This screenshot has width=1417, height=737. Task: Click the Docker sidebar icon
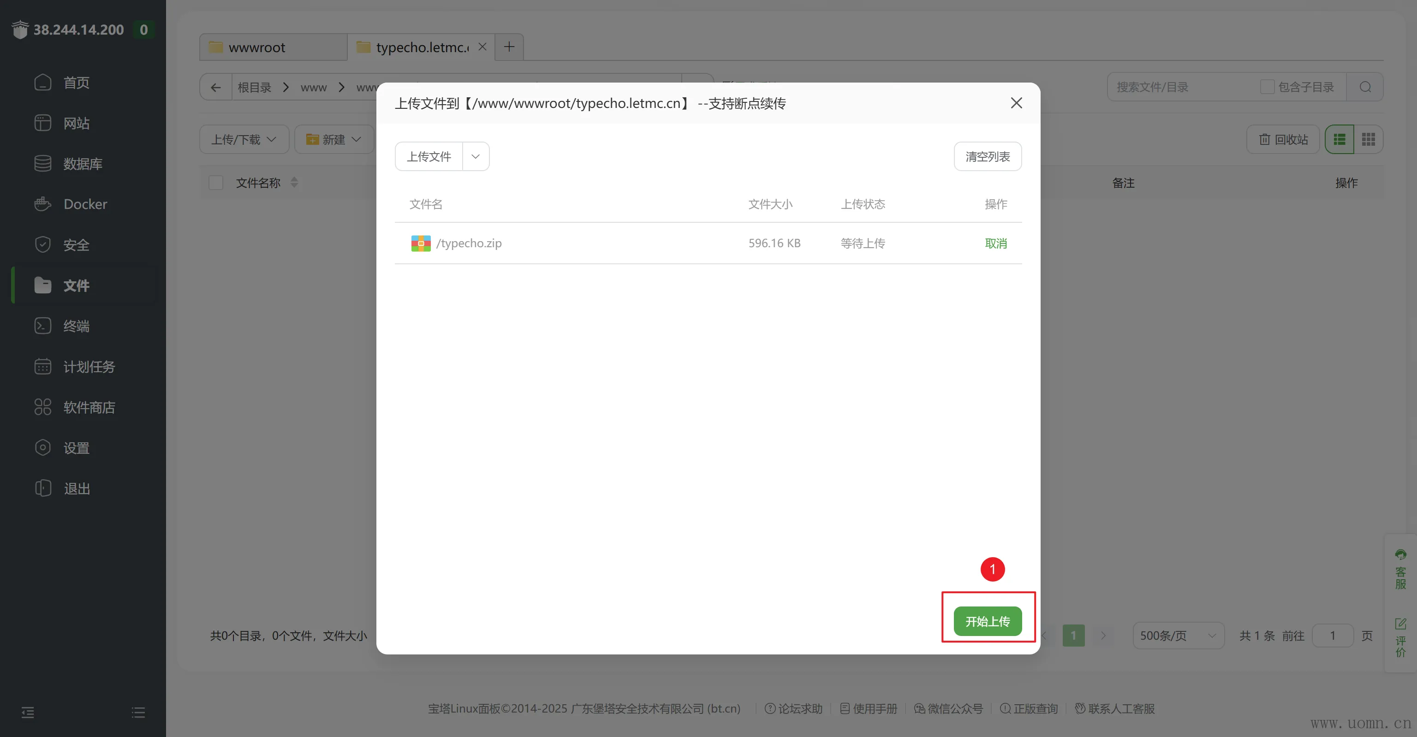tap(42, 204)
